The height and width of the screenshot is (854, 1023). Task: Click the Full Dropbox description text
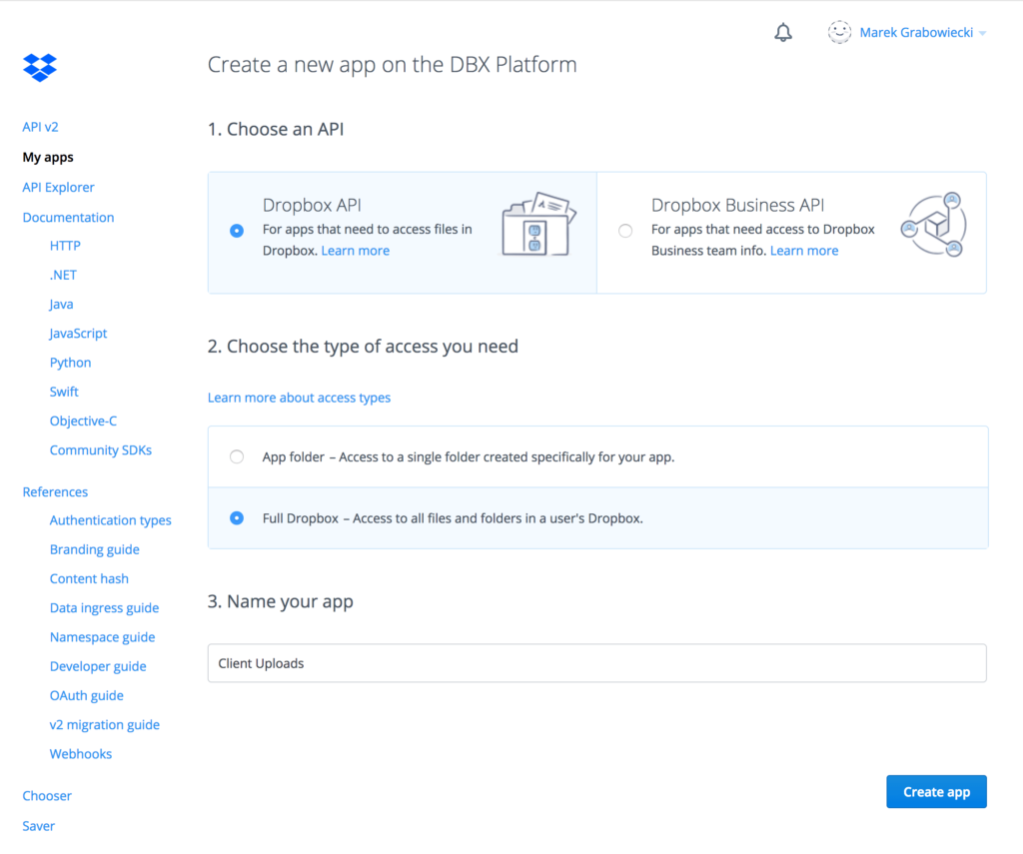(453, 518)
